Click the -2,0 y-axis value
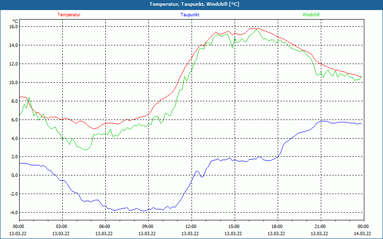 pos(14,194)
